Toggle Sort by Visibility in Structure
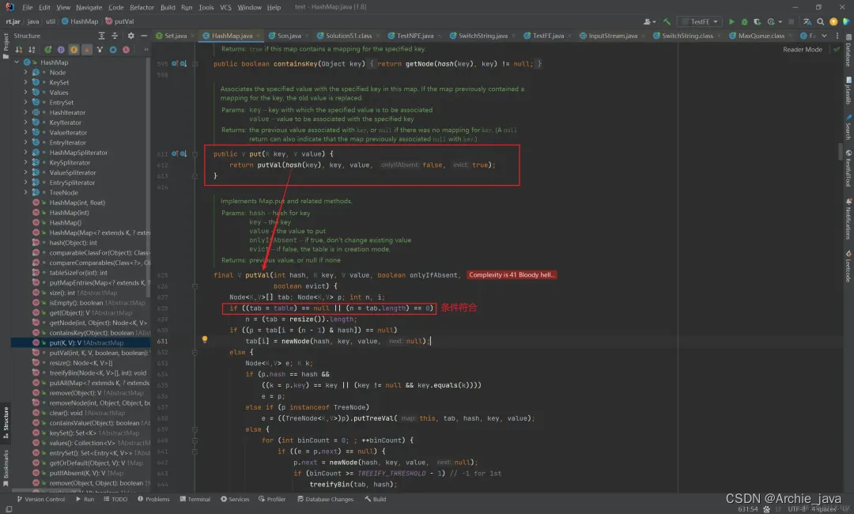The width and height of the screenshot is (854, 514). pos(19,50)
